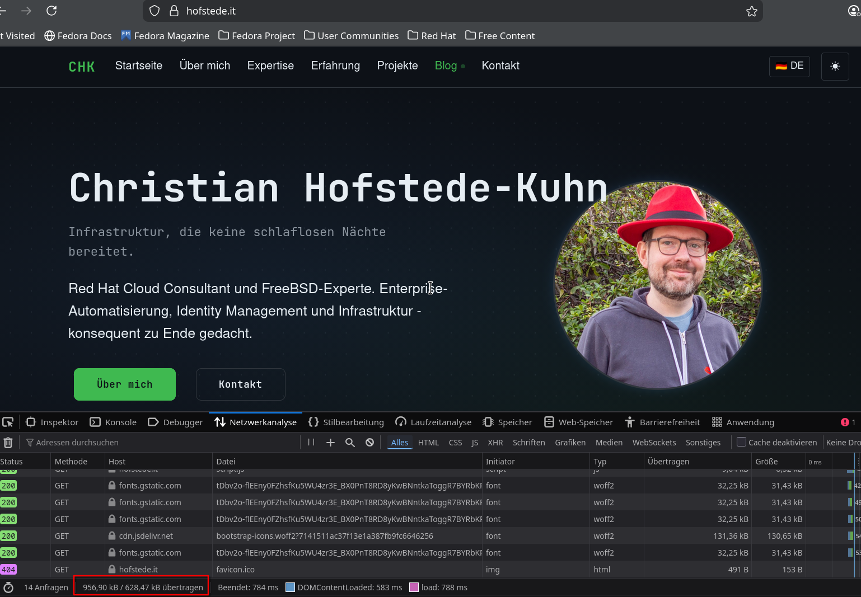861x597 pixels.
Task: Enable Cache deaktivieren checkbox
Action: coord(741,442)
